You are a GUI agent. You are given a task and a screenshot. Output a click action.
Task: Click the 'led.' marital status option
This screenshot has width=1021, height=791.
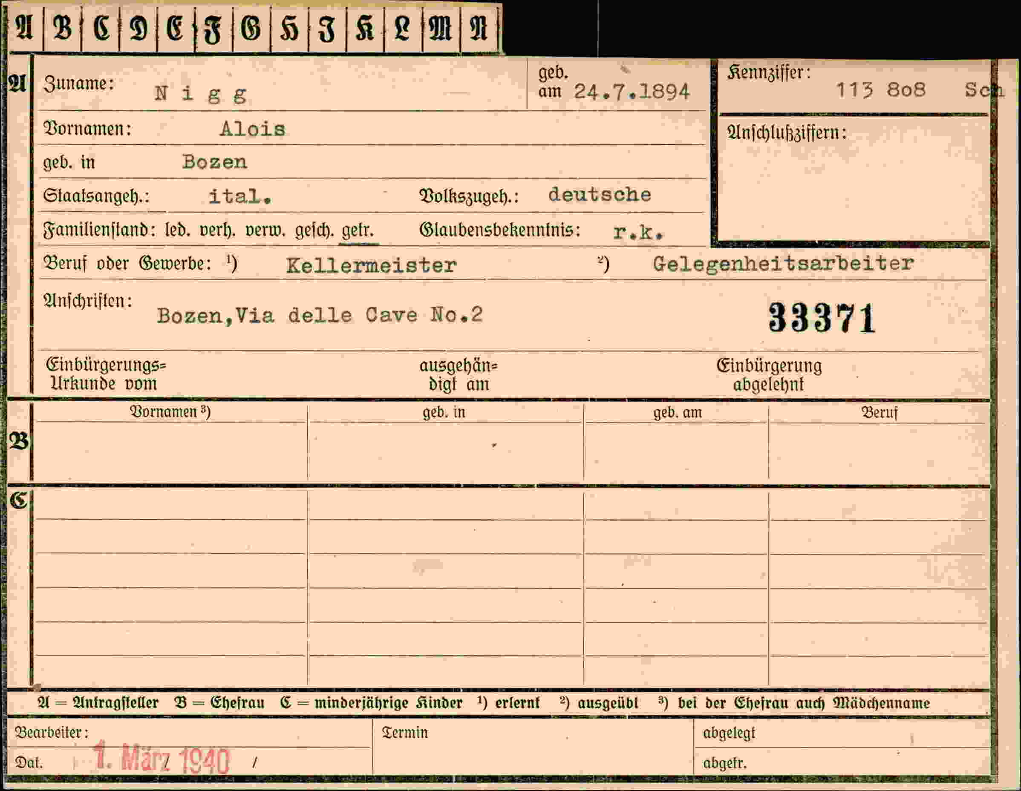click(x=177, y=230)
